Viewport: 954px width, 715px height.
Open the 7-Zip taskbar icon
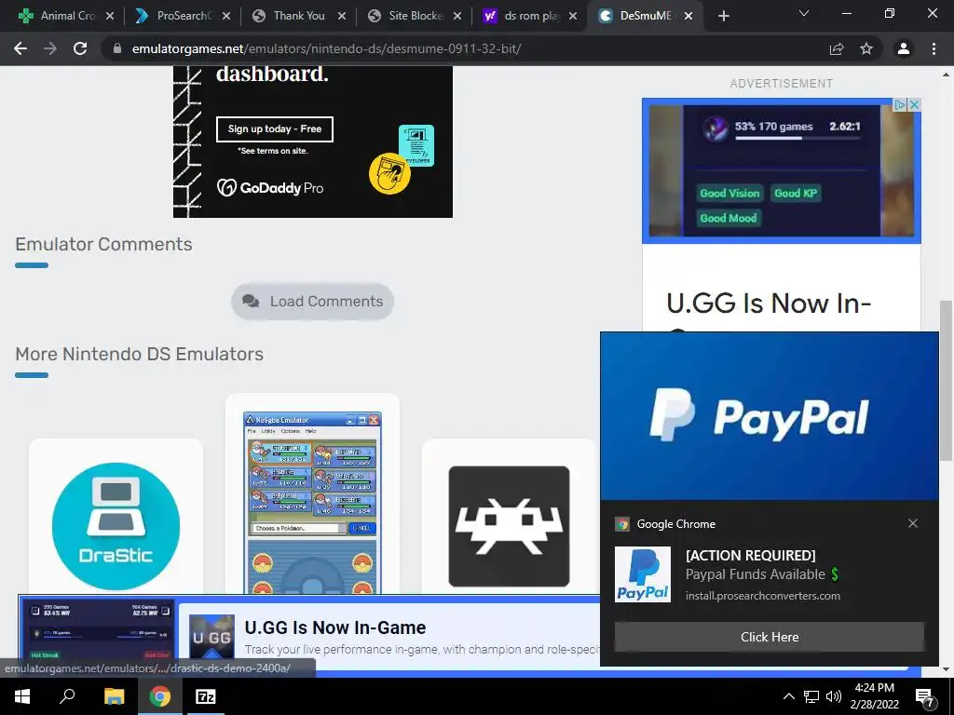click(205, 696)
